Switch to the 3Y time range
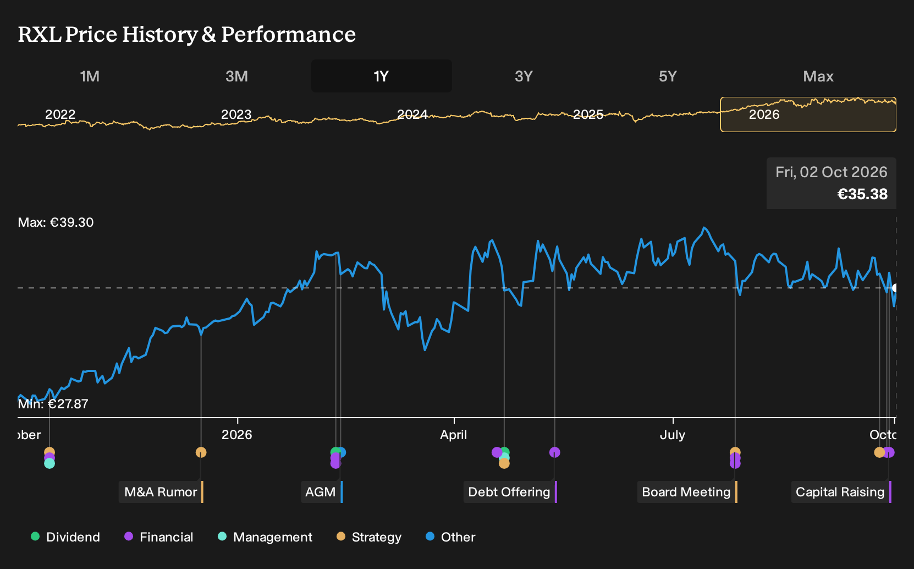Image resolution: width=914 pixels, height=569 pixels. point(524,76)
